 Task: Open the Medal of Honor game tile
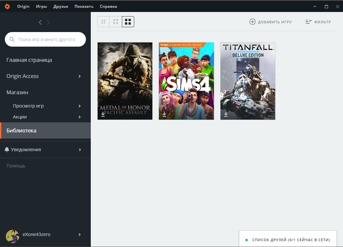point(125,81)
